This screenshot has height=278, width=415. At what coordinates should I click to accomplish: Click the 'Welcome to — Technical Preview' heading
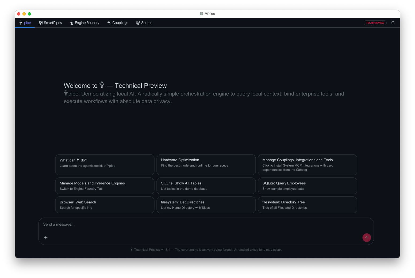115,86
